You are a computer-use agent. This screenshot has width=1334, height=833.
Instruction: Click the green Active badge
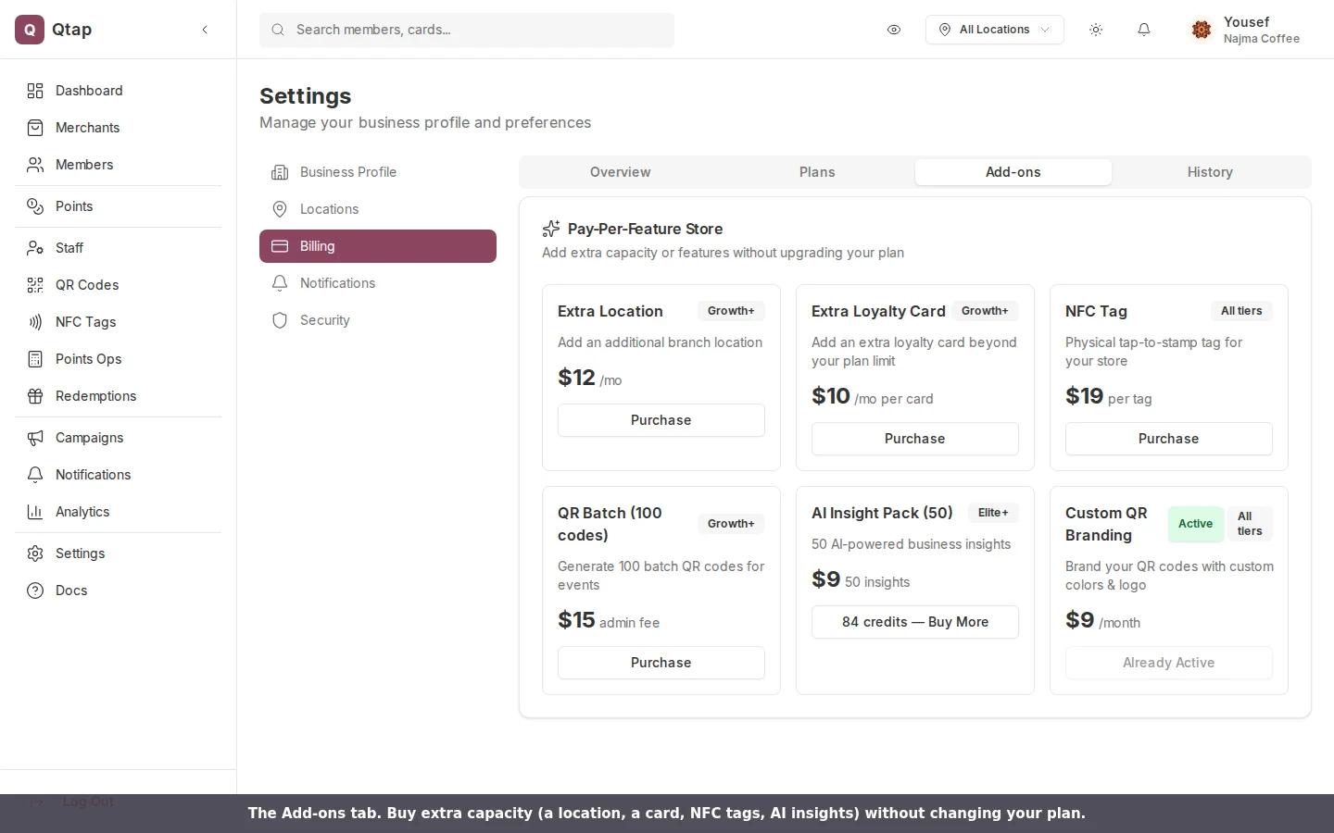(1195, 524)
